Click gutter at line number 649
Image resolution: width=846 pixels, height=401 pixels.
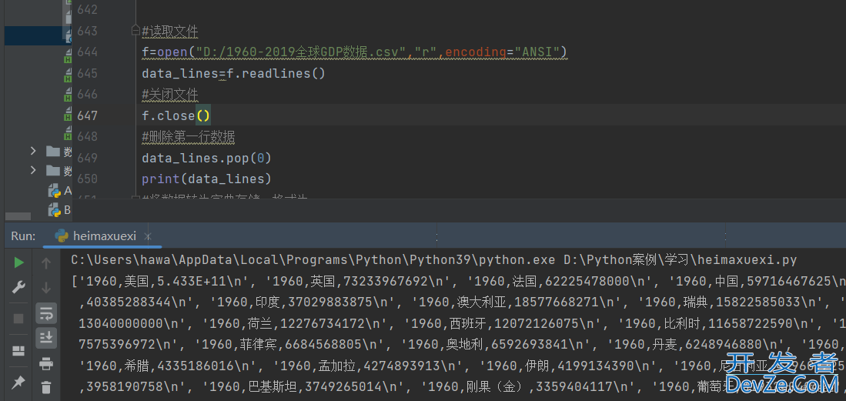click(88, 158)
